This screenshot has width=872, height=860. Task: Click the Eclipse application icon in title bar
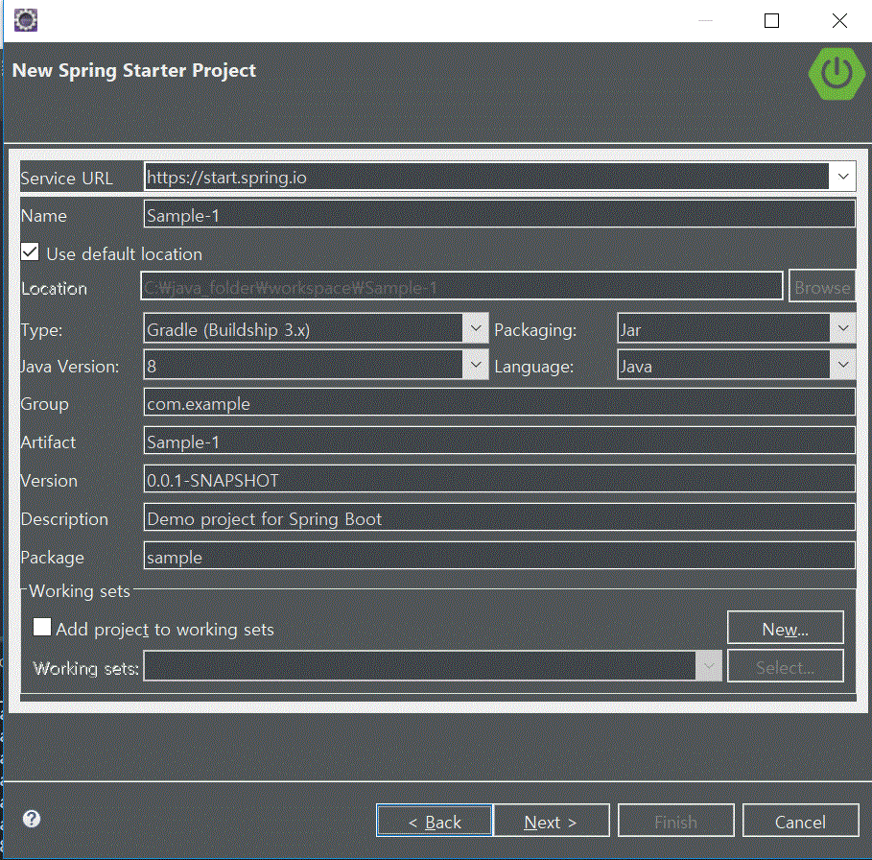26,20
